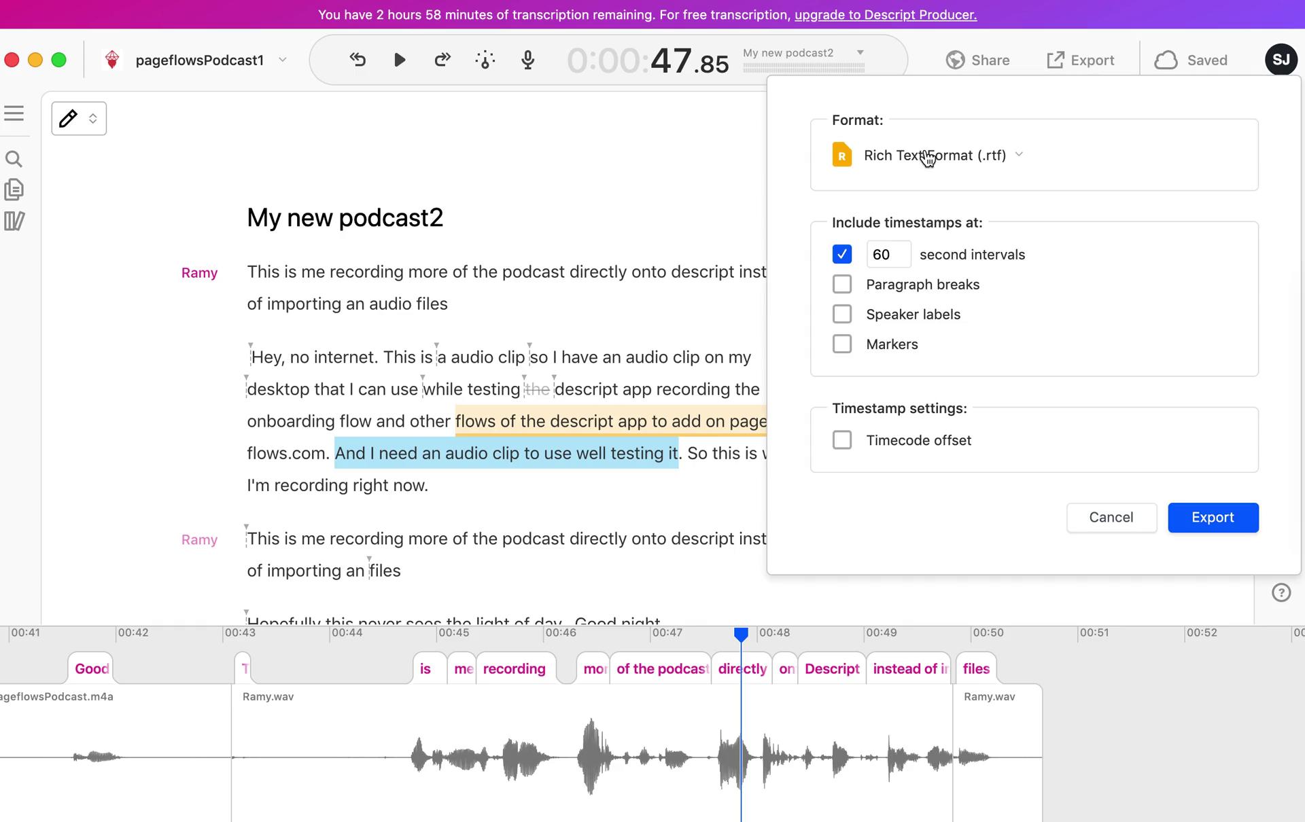This screenshot has width=1305, height=822.
Task: Toggle the Timecode offset checkbox
Action: [841, 440]
